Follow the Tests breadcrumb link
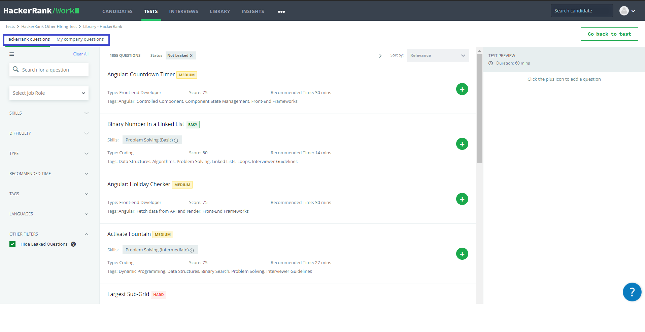 (10, 27)
